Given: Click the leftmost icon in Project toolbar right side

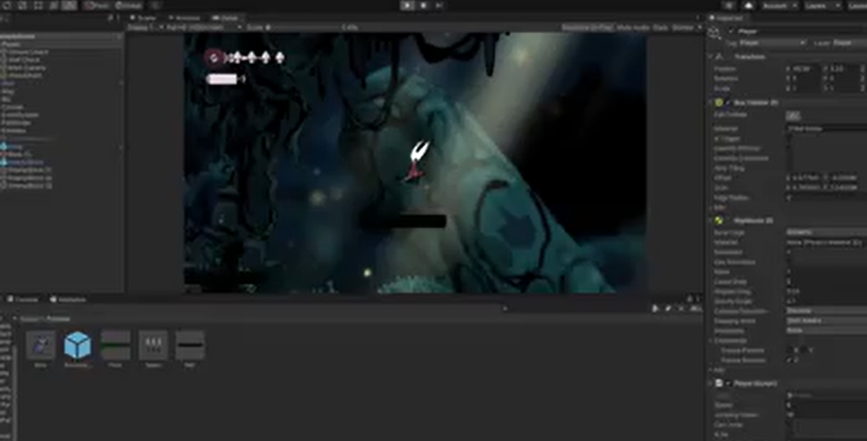Looking at the screenshot, I should 655,309.
